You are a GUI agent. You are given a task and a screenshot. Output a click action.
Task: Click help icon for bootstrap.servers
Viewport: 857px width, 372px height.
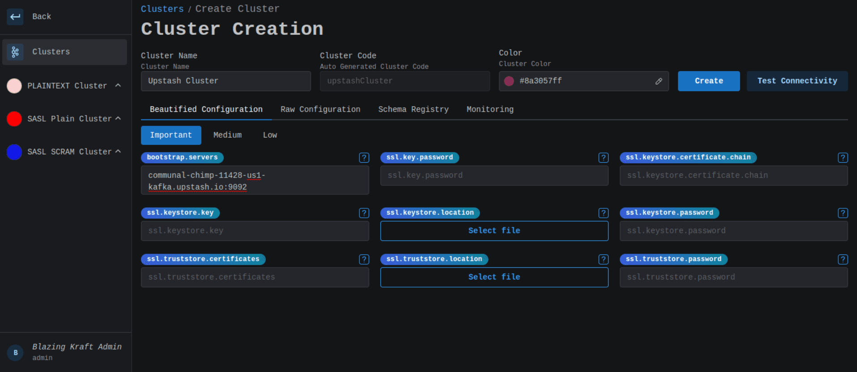tap(364, 157)
